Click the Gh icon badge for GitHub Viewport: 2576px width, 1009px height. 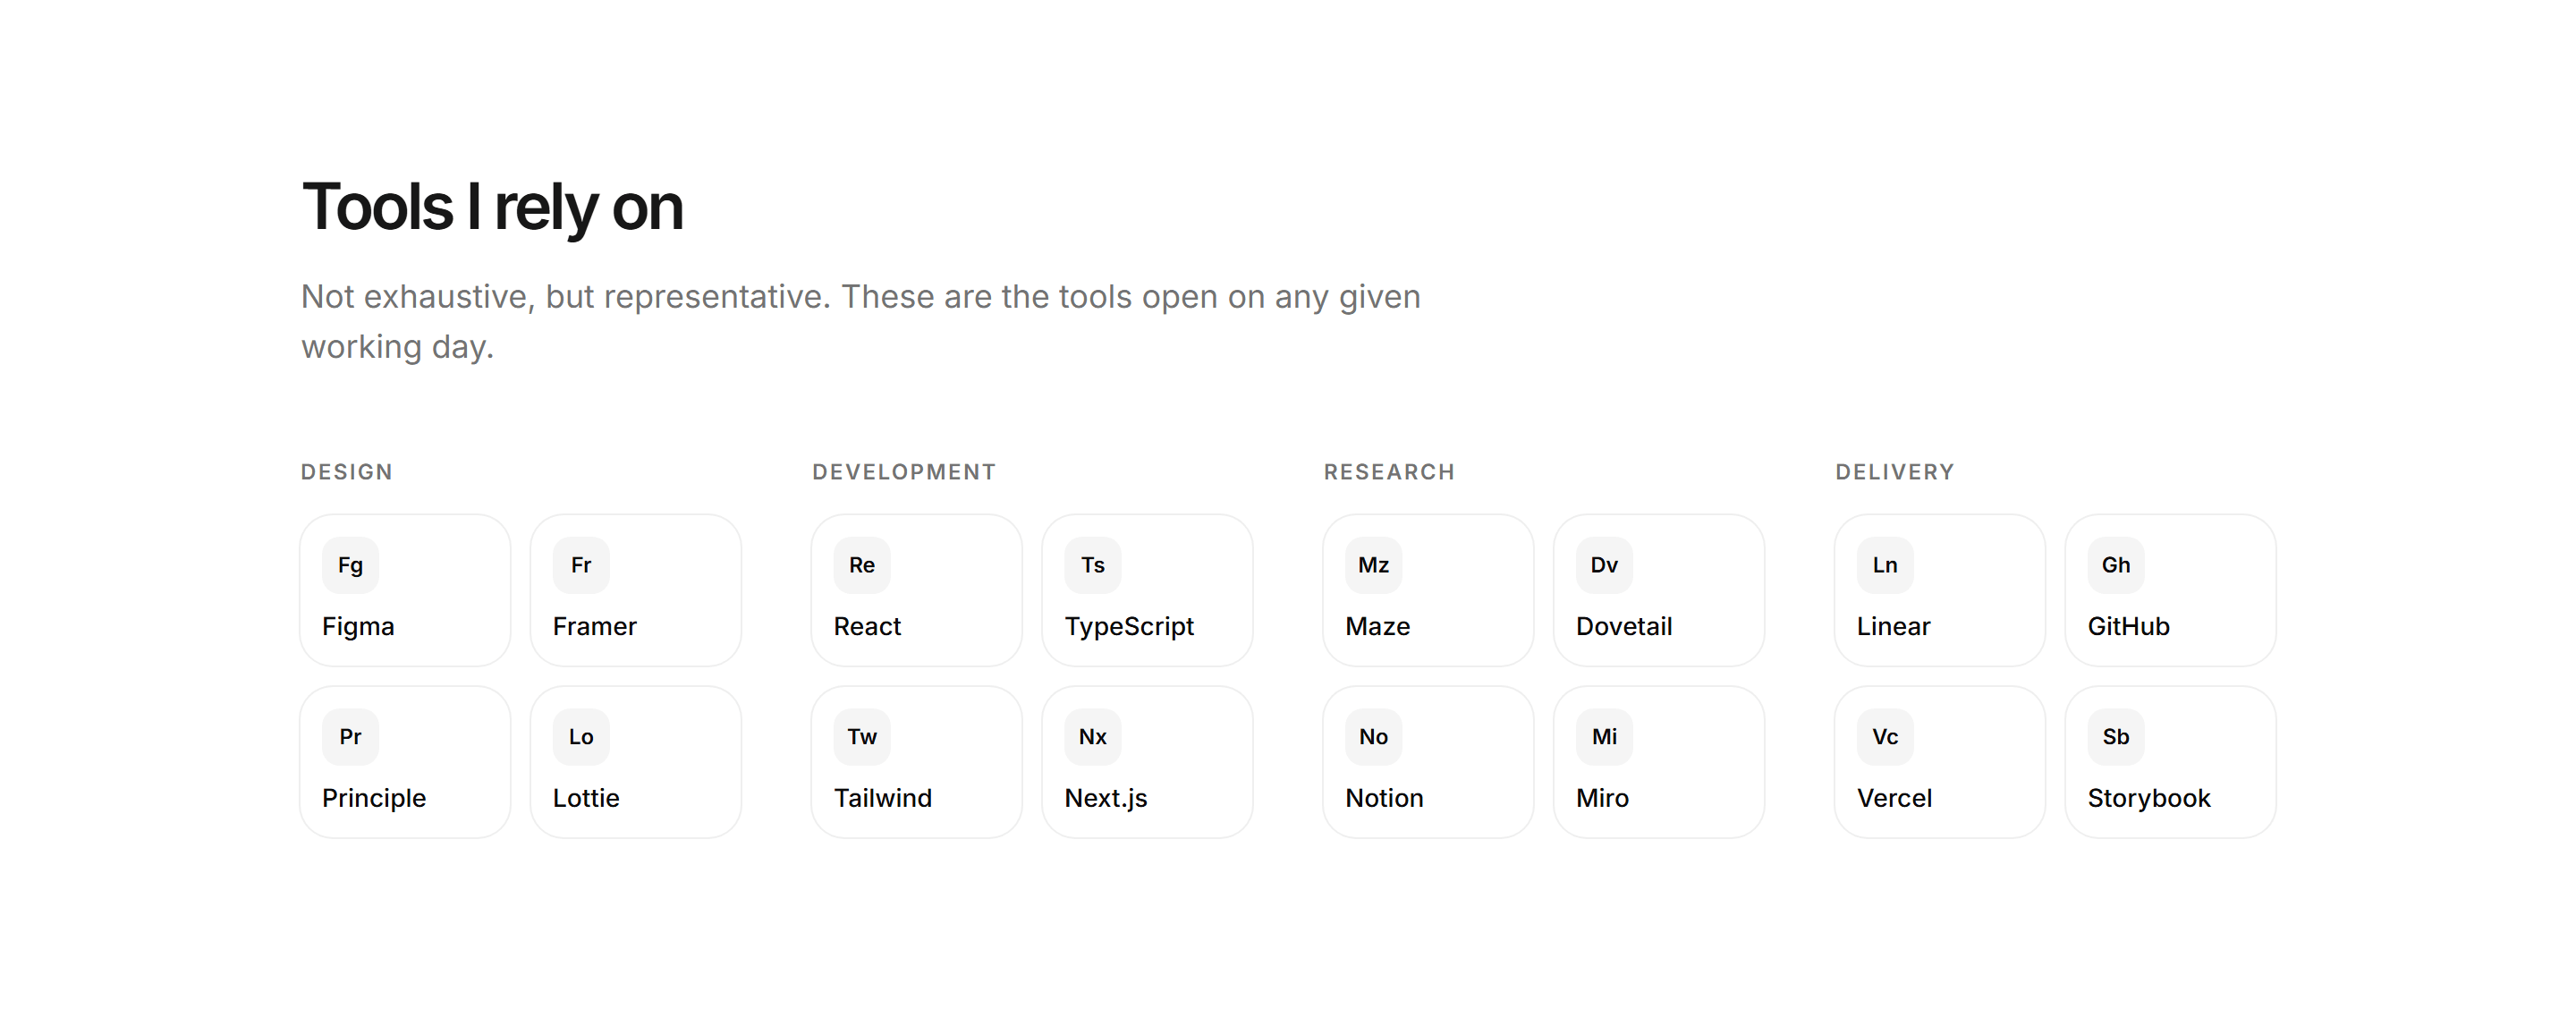pos(2116,565)
